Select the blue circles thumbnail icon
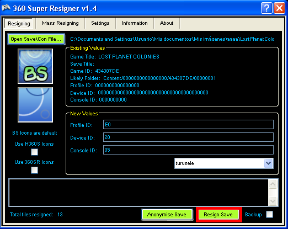 (x=35, y=105)
